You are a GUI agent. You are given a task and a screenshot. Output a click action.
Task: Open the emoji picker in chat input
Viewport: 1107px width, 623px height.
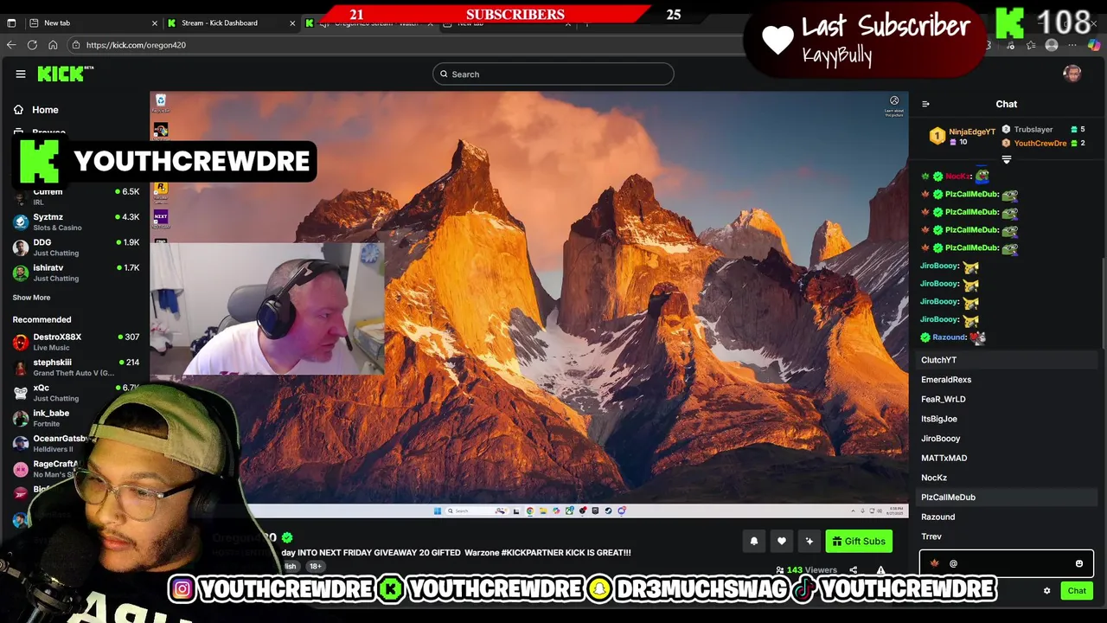[1079, 563]
